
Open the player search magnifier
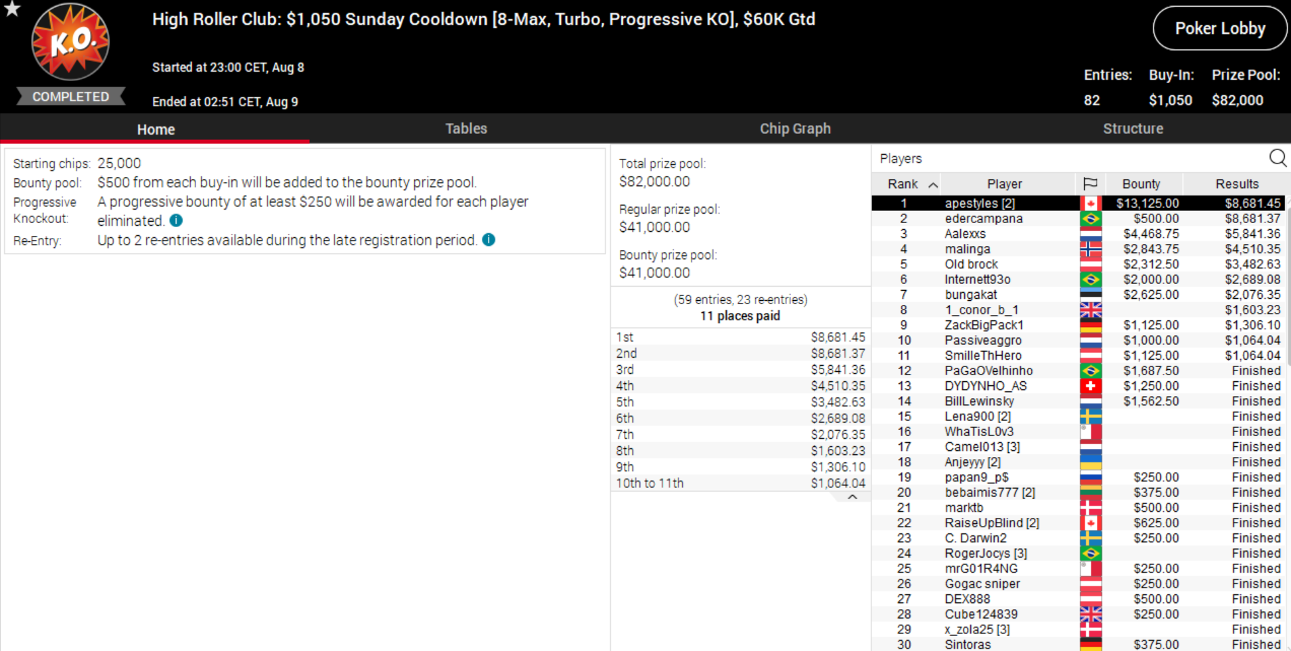tap(1277, 158)
